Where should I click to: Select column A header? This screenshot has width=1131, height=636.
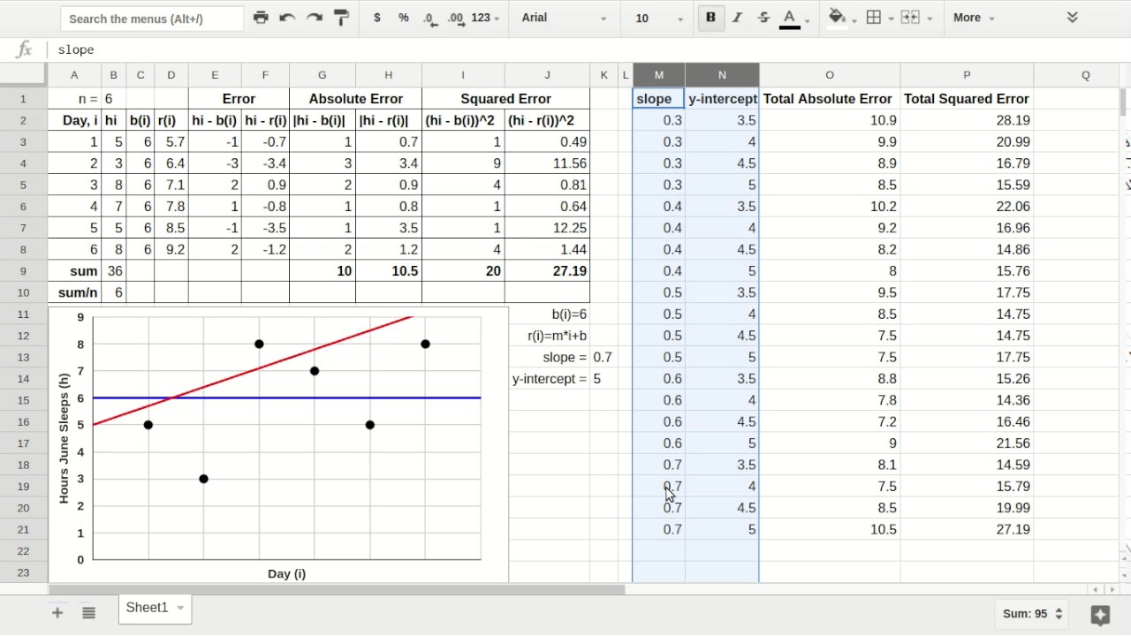click(74, 75)
